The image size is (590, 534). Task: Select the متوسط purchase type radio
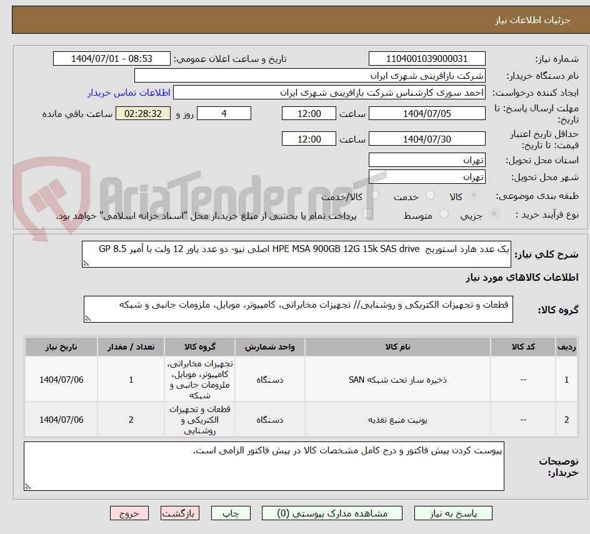(x=444, y=214)
